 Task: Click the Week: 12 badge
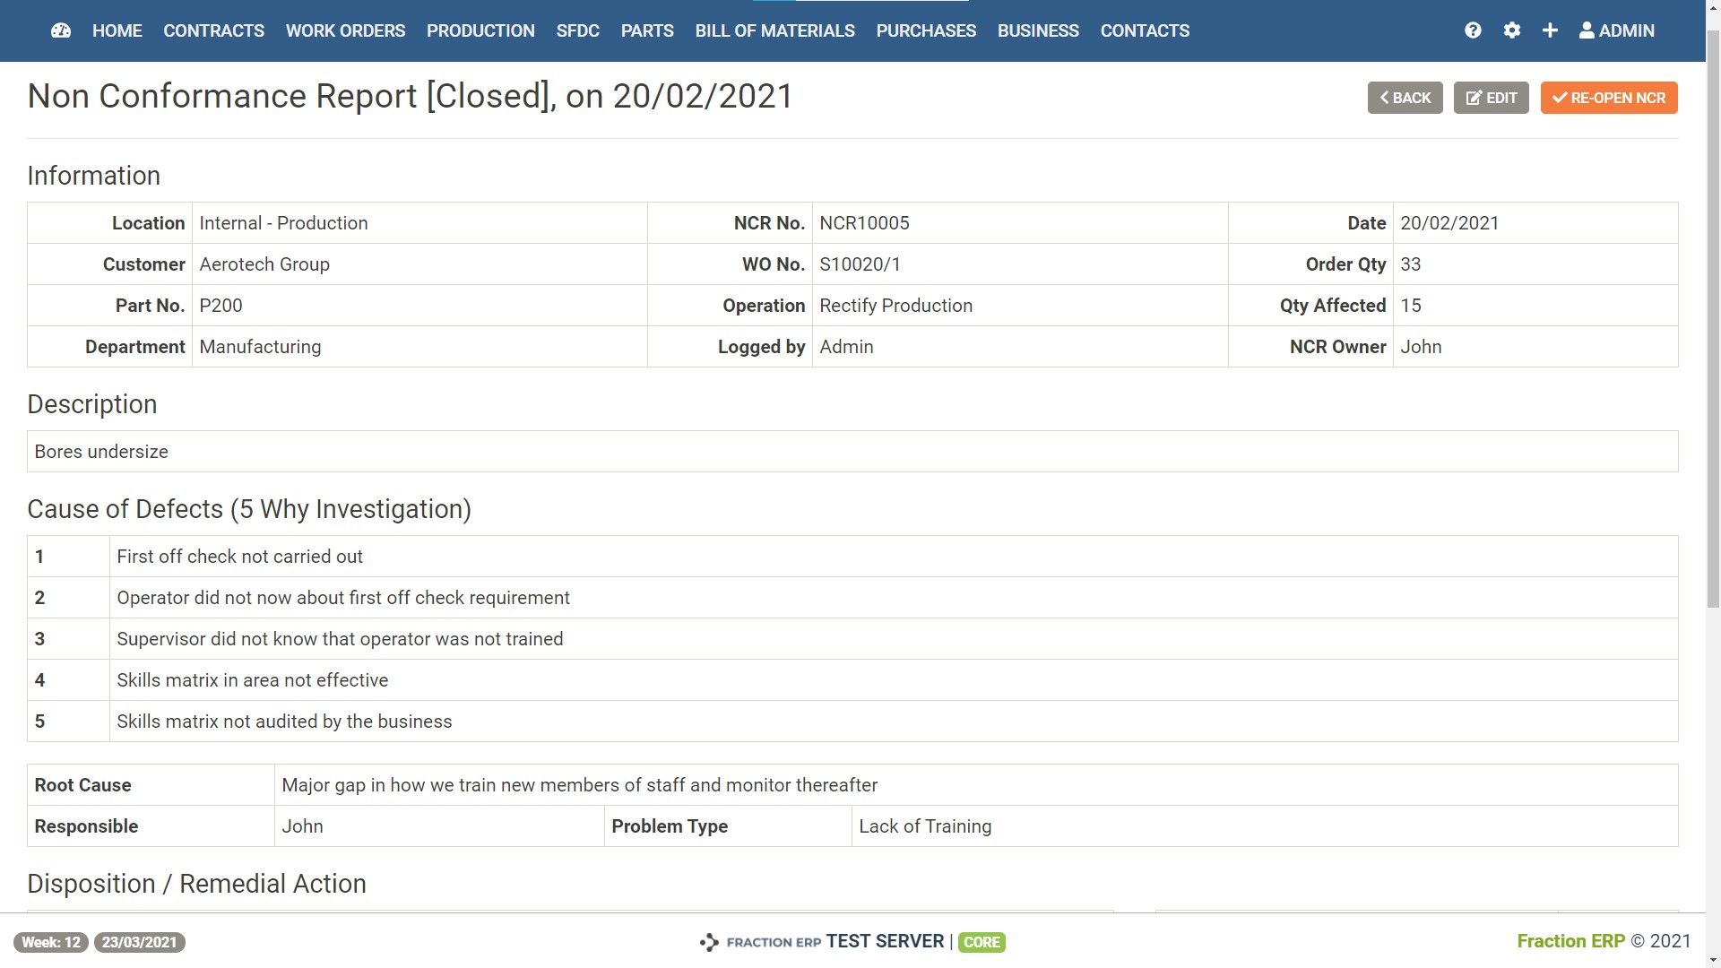51,942
